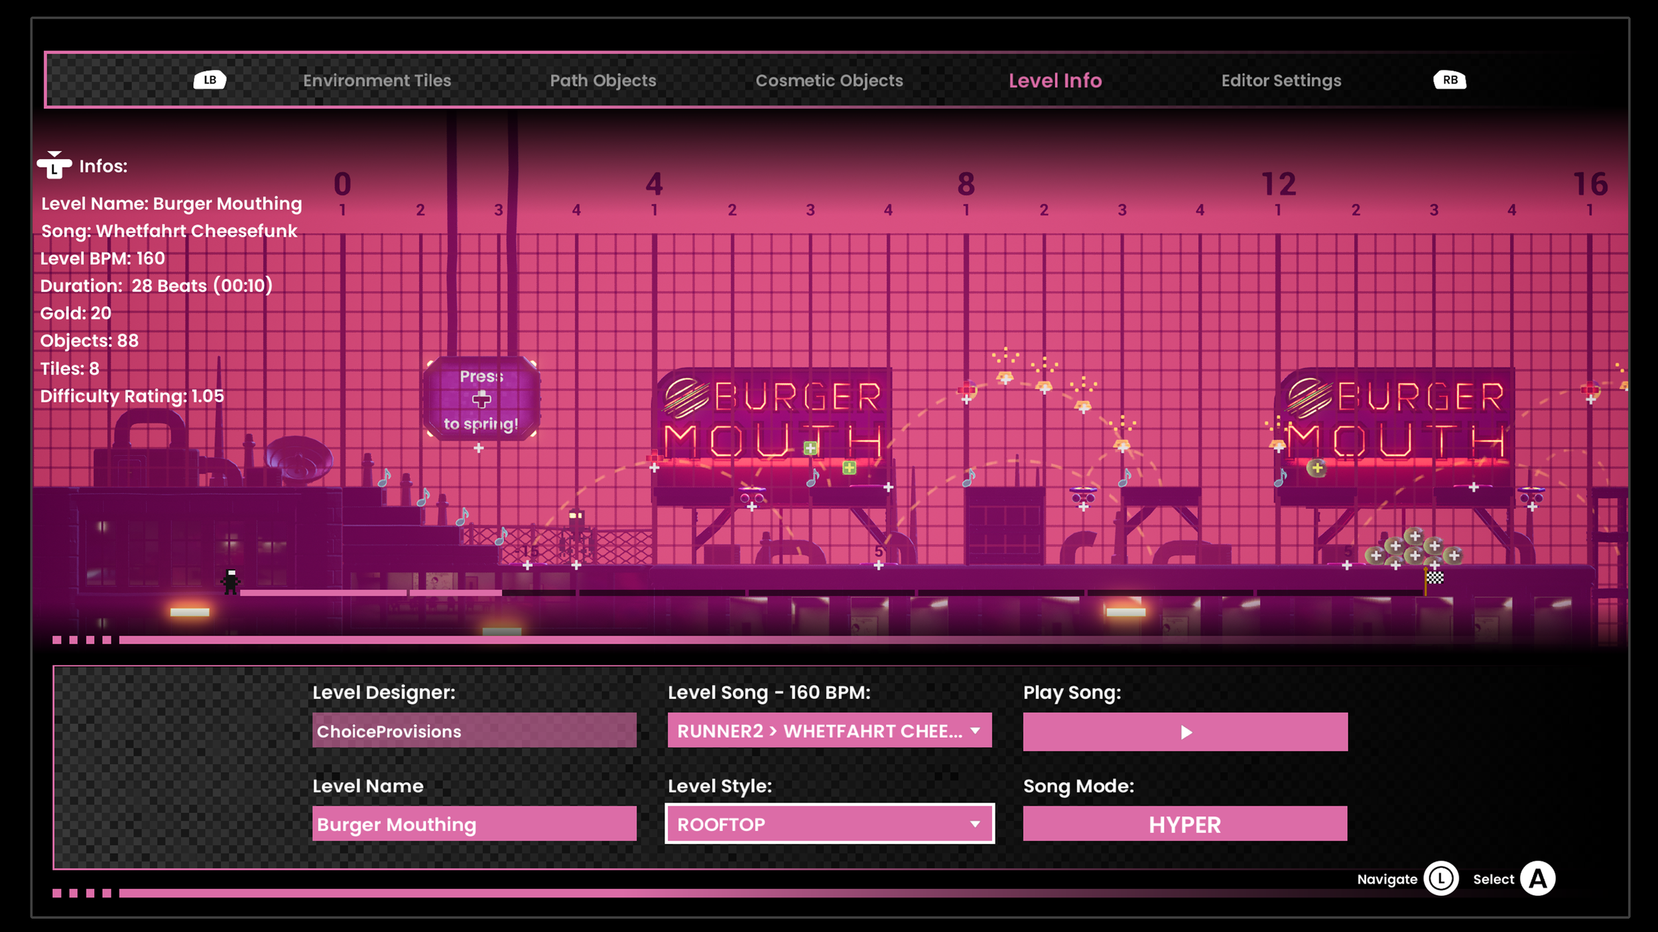Click the L stick Navigate icon
Image resolution: width=1658 pixels, height=932 pixels.
pyautogui.click(x=1440, y=879)
